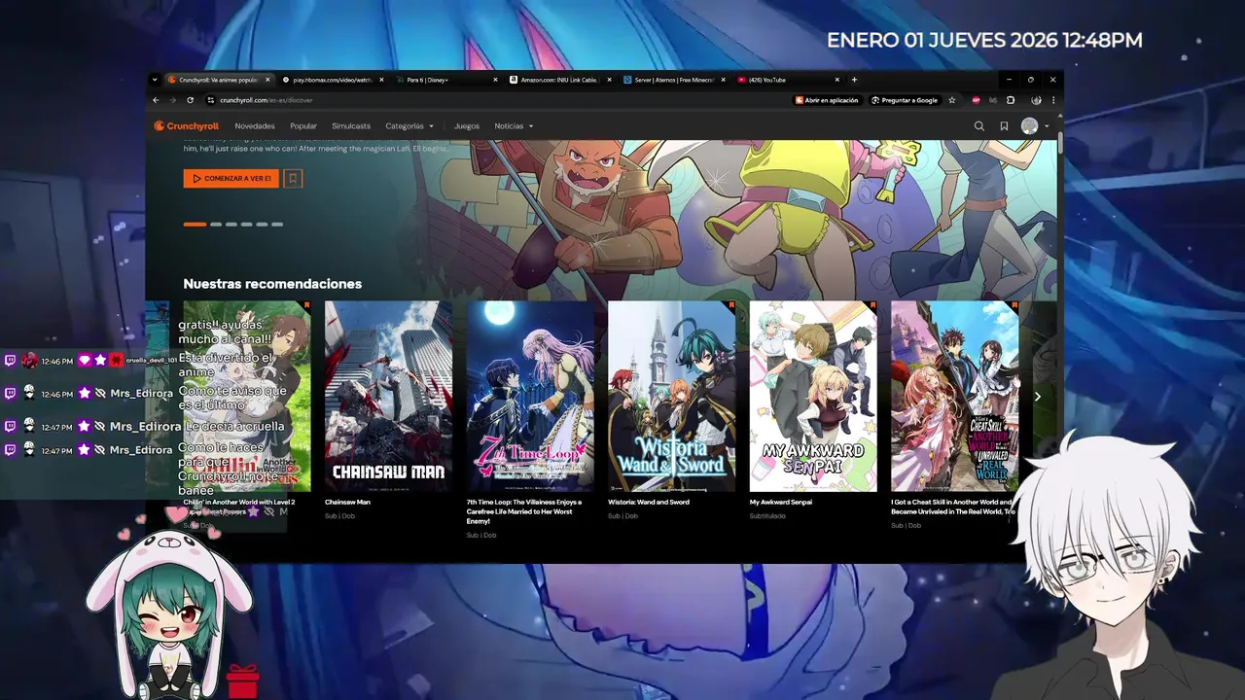Open a new browser tab
The image size is (1245, 700).
click(854, 80)
